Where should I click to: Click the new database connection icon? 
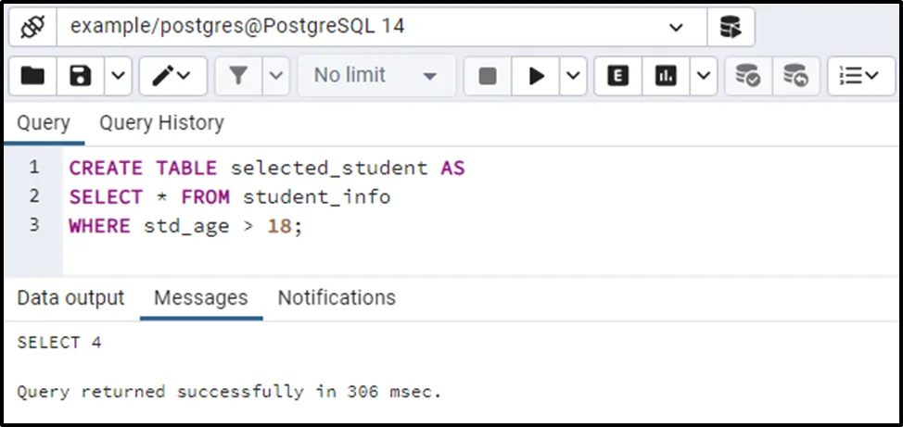pos(731,27)
